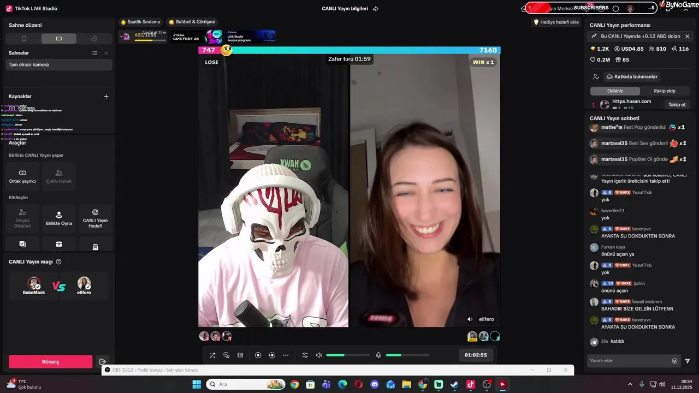Open LIVE Studio tavsiye programı banner
699x393 pixels.
point(251,37)
